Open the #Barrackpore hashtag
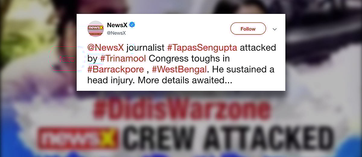Image resolution: width=362 pixels, height=157 pixels. 116,70
